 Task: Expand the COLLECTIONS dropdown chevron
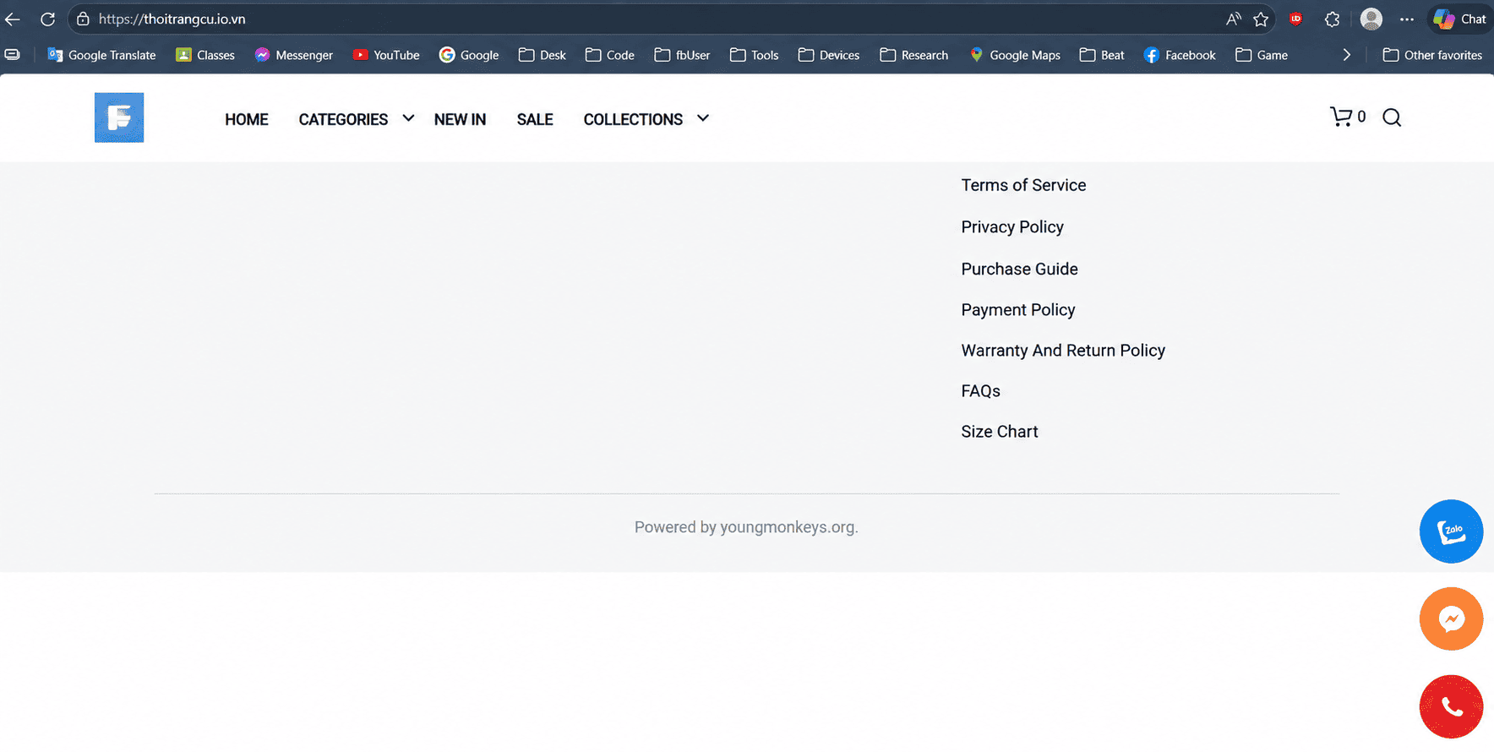[x=703, y=118]
